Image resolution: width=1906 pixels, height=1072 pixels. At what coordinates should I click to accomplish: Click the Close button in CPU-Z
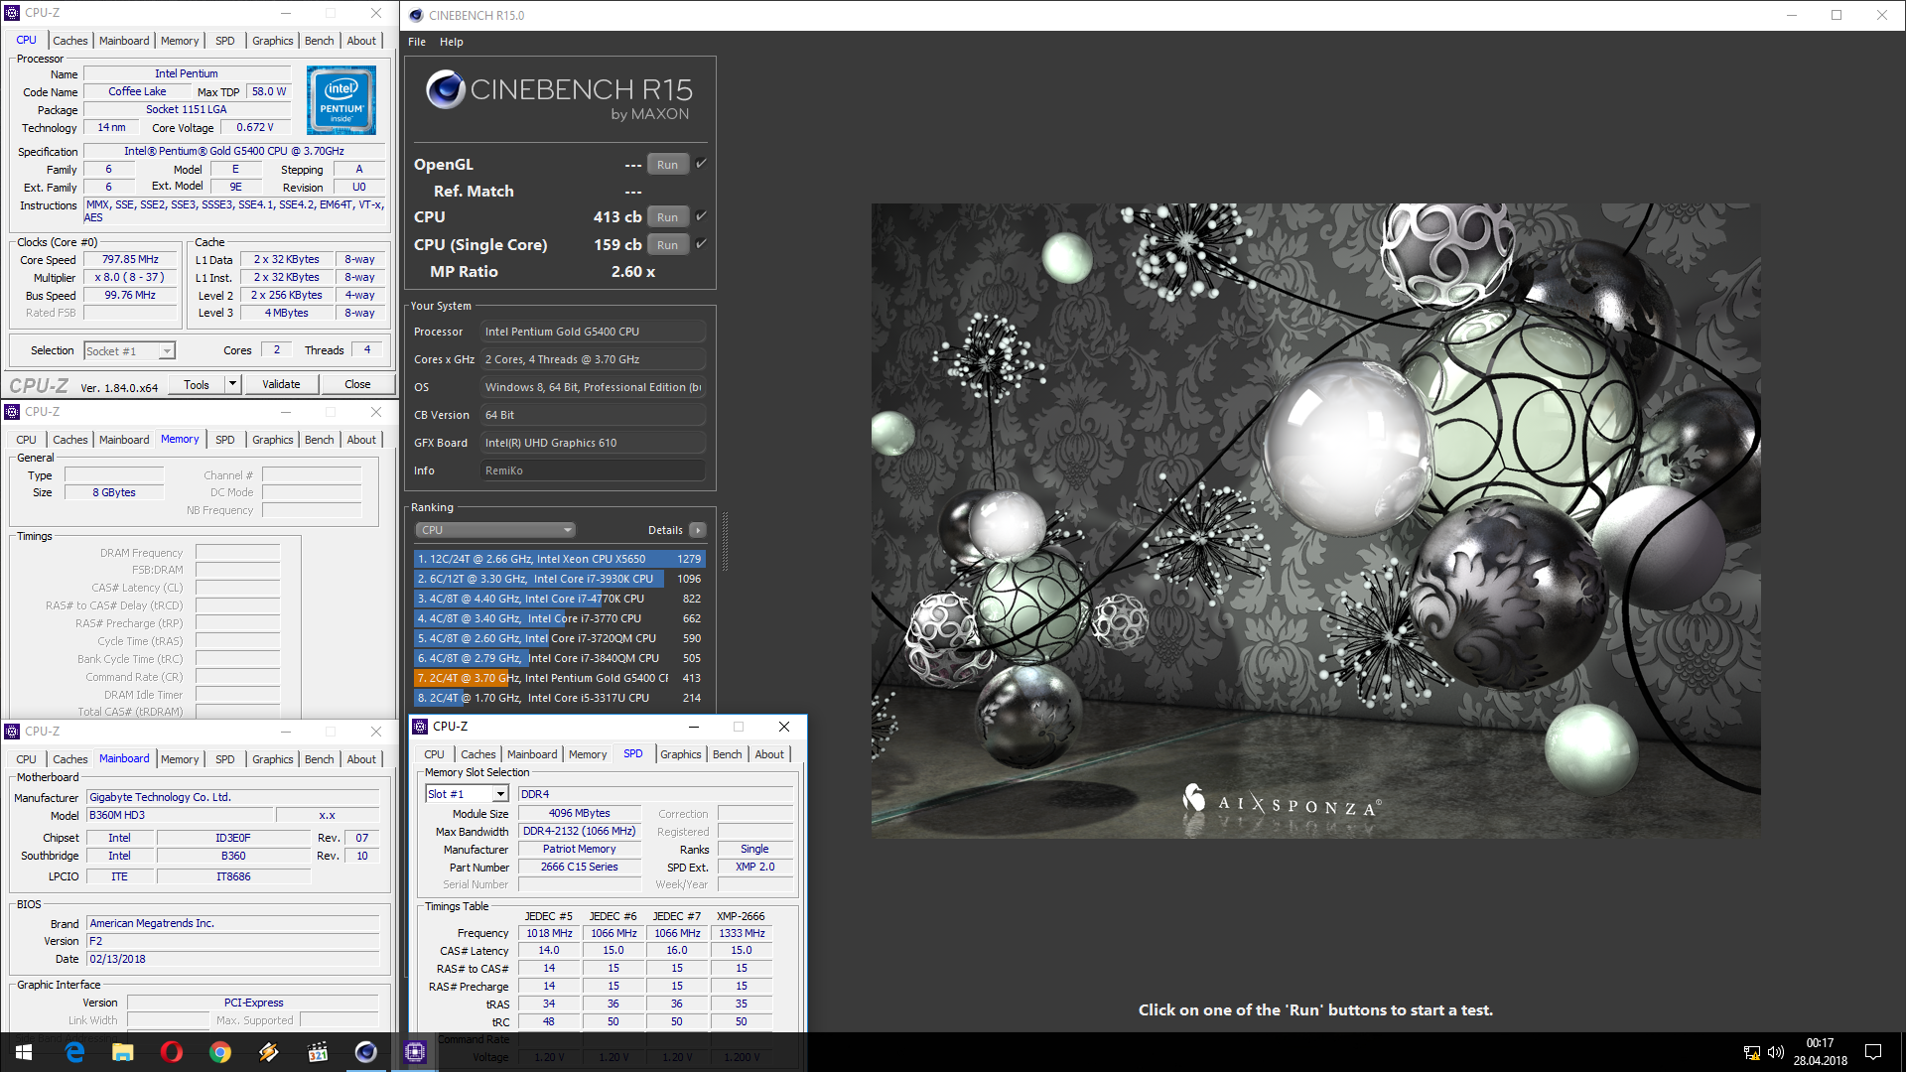357,384
